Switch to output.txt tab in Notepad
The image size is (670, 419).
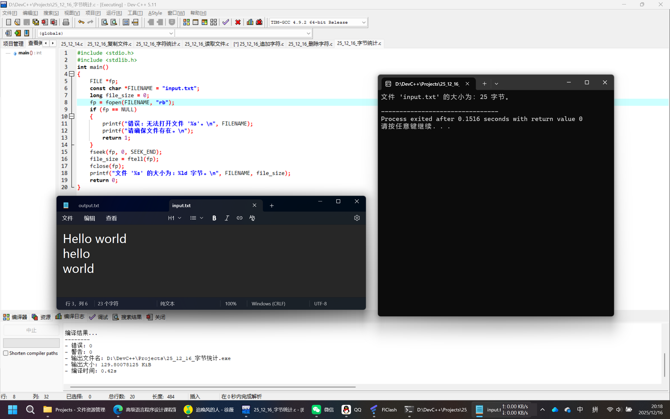tap(89, 205)
